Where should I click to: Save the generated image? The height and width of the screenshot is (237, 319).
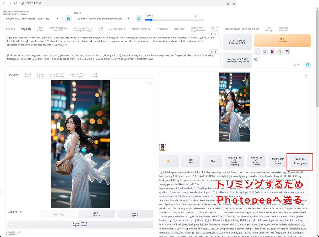pyautogui.click(x=191, y=161)
